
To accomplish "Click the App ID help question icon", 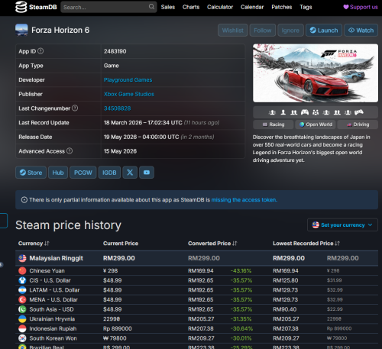I will [x=40, y=51].
